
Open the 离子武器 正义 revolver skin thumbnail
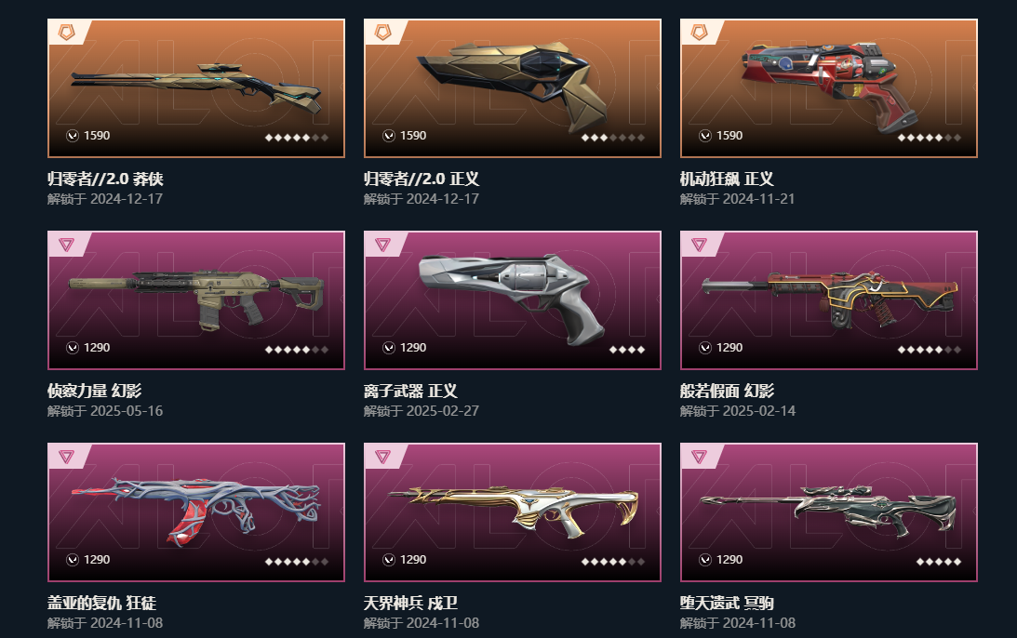(x=513, y=300)
